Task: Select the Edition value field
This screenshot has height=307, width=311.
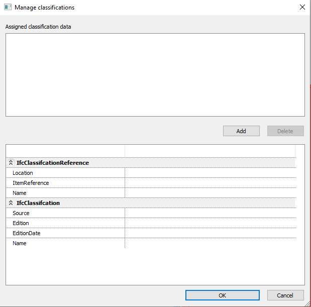Action: click(210, 223)
